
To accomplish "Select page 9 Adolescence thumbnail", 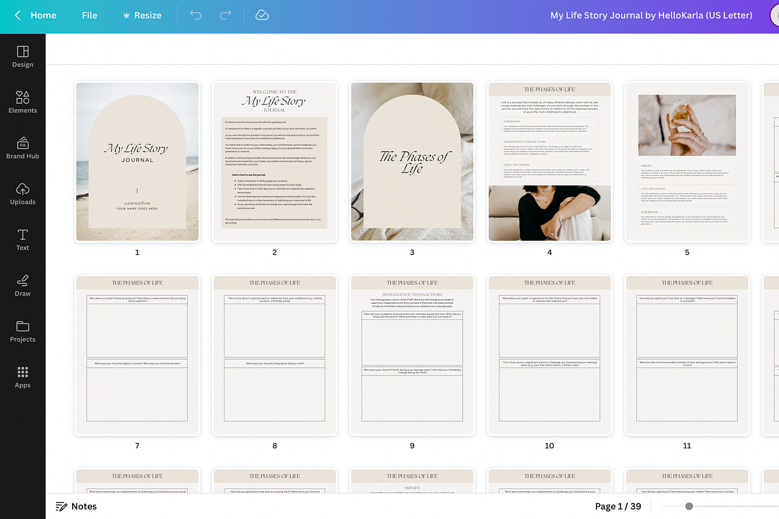I will point(412,354).
